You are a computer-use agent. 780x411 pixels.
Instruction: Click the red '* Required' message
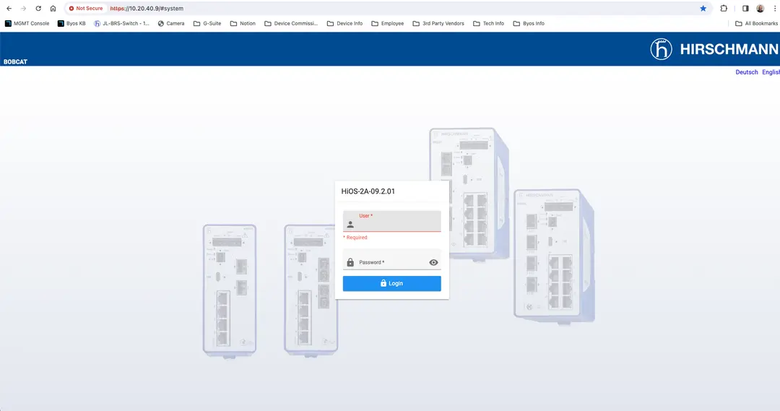tap(355, 238)
